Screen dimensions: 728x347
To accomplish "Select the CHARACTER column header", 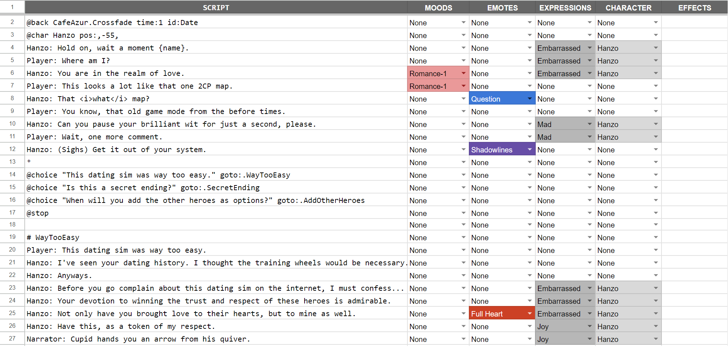I will pos(628,8).
